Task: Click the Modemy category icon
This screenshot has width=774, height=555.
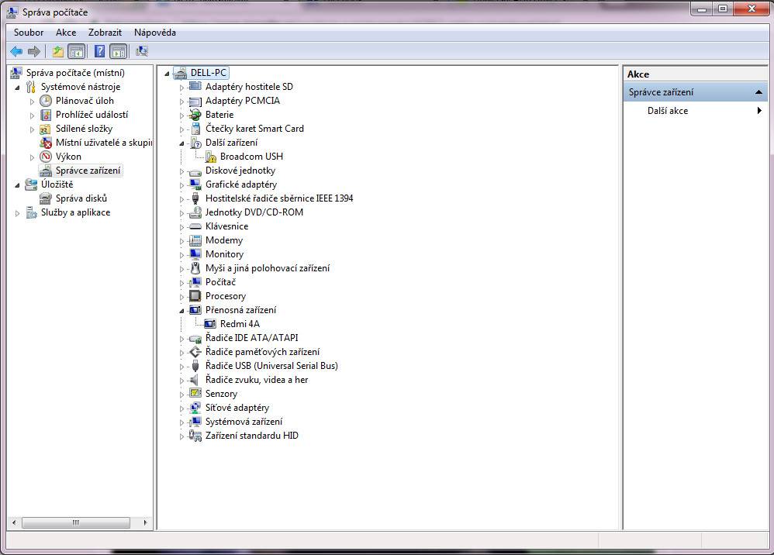Action: pos(195,240)
